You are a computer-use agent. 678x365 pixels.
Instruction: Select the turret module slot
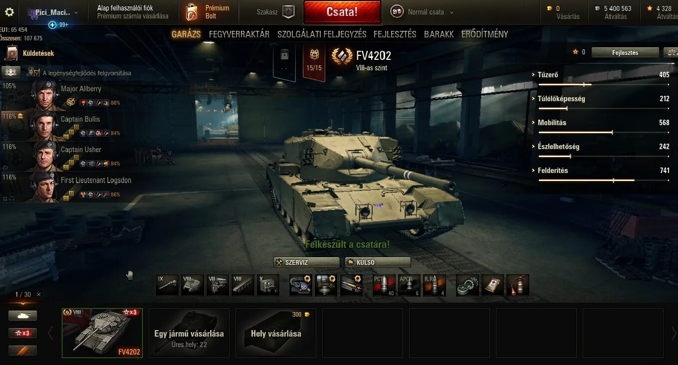coord(192,285)
